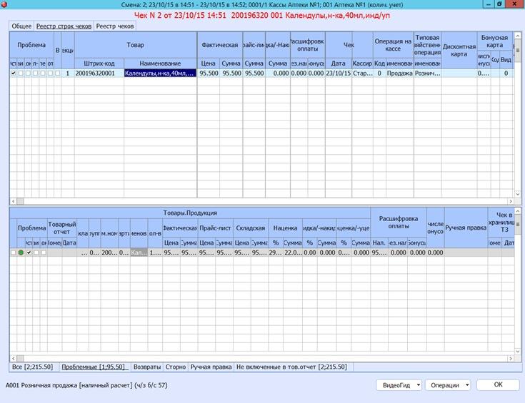
Task: Expand the ВидеоГид dropdown arrow
Action: pyautogui.click(x=418, y=385)
